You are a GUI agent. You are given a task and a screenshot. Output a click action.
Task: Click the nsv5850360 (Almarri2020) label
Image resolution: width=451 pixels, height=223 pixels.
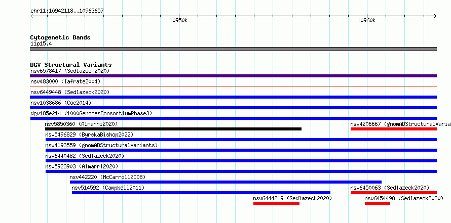82,124
